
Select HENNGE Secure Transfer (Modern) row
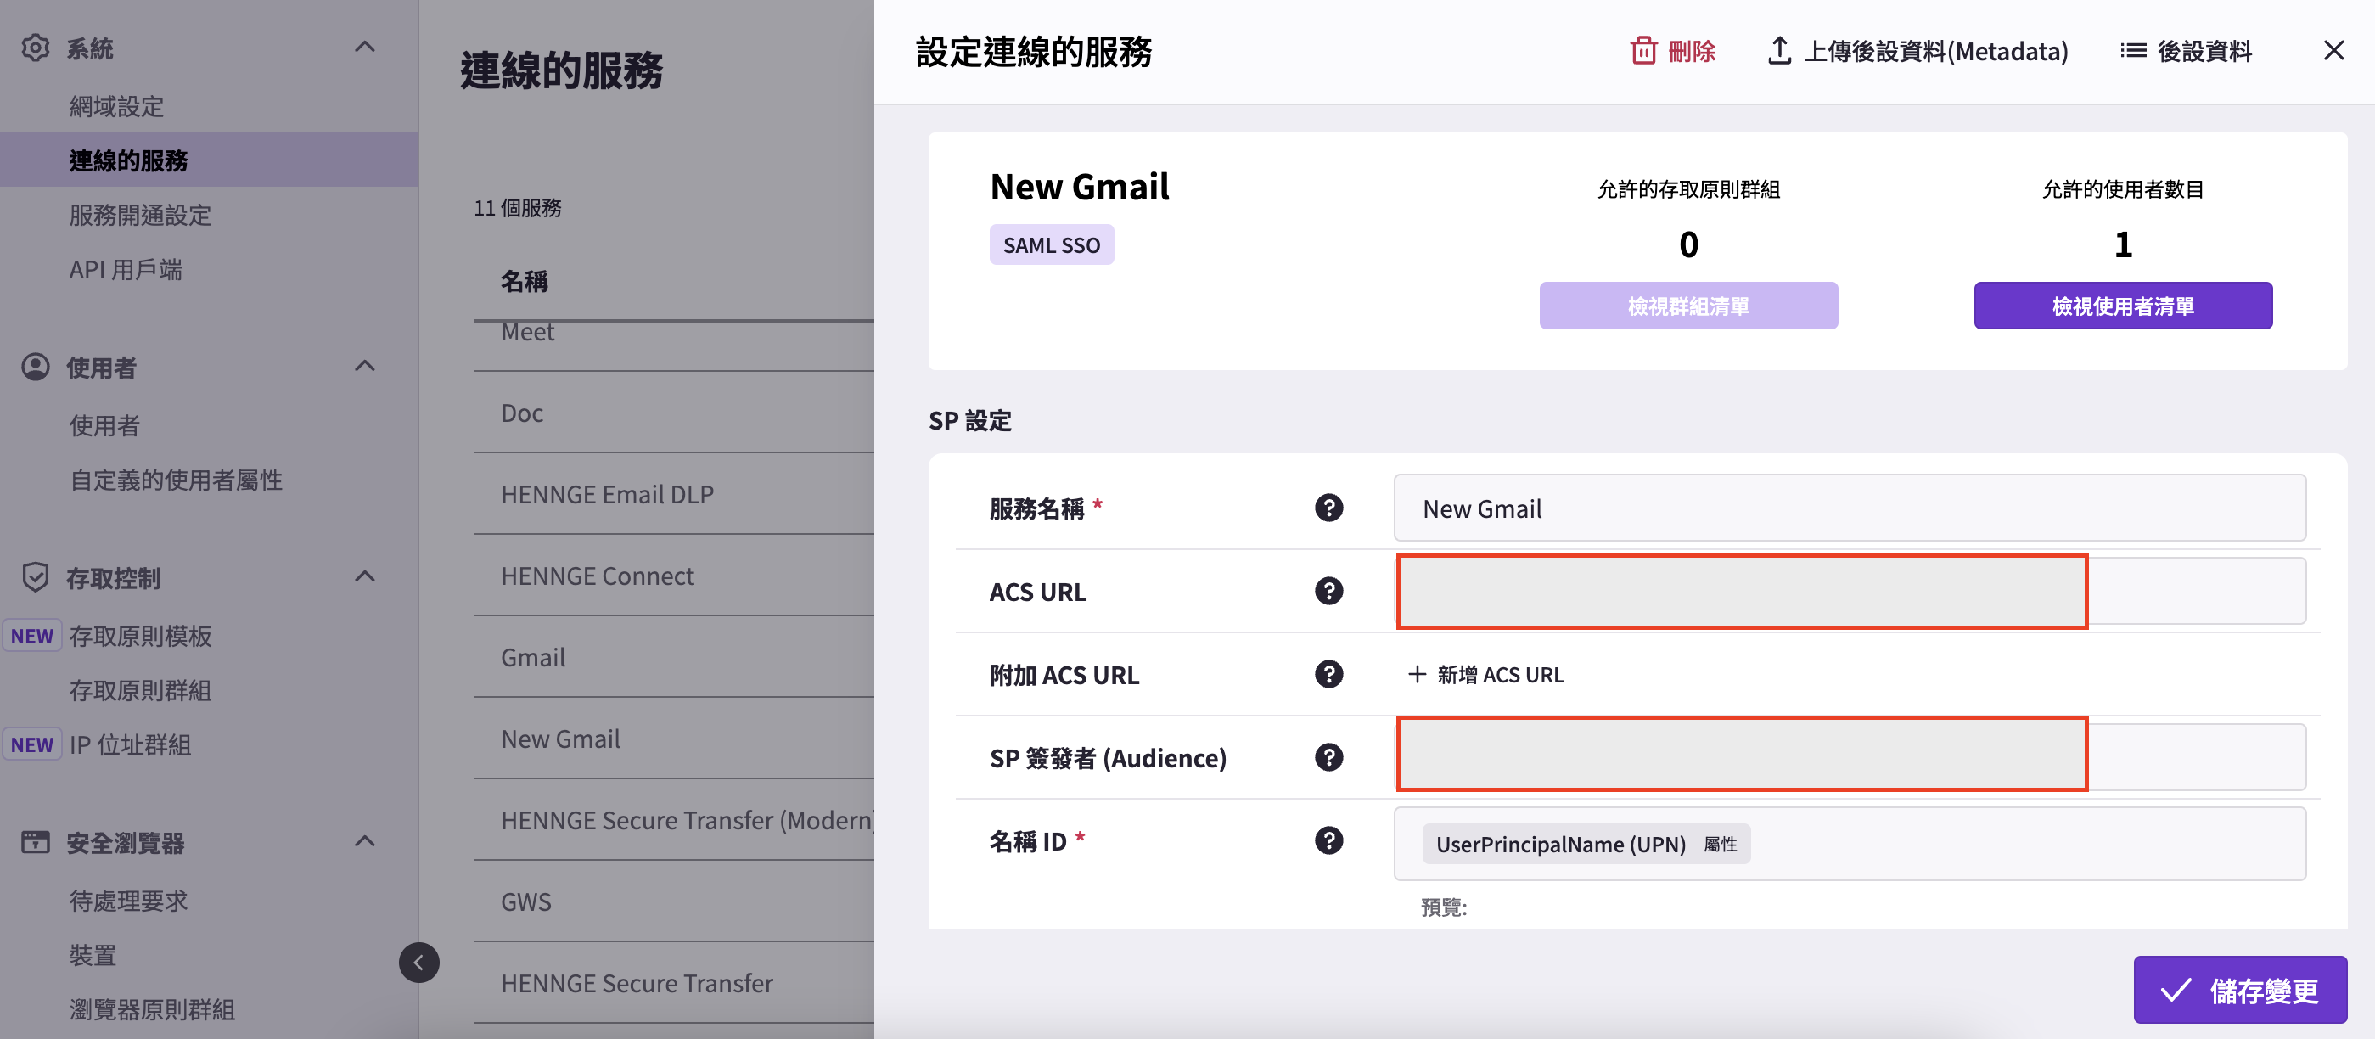(x=673, y=820)
